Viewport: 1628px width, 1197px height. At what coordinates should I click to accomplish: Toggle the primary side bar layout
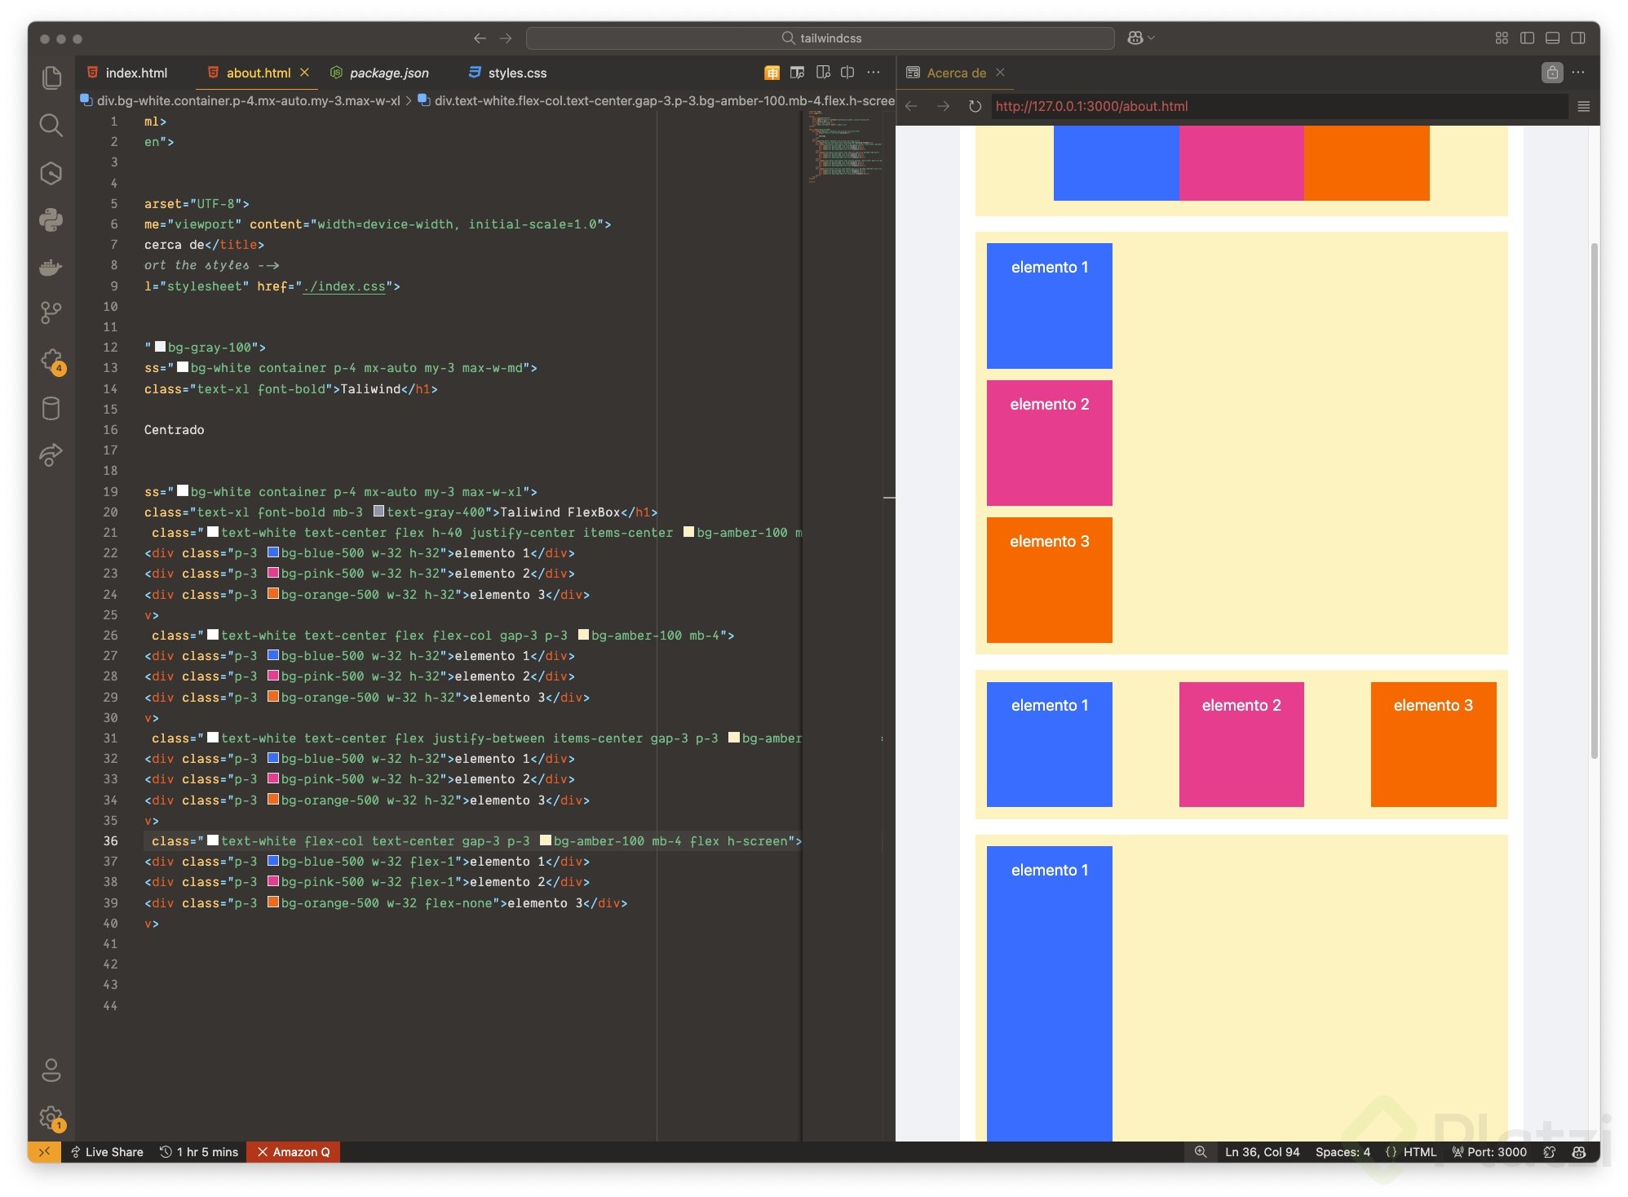click(1528, 38)
